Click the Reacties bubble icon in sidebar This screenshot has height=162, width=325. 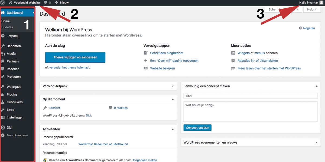[3, 69]
